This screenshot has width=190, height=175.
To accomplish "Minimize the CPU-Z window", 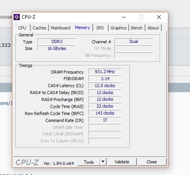I will coord(124,17).
